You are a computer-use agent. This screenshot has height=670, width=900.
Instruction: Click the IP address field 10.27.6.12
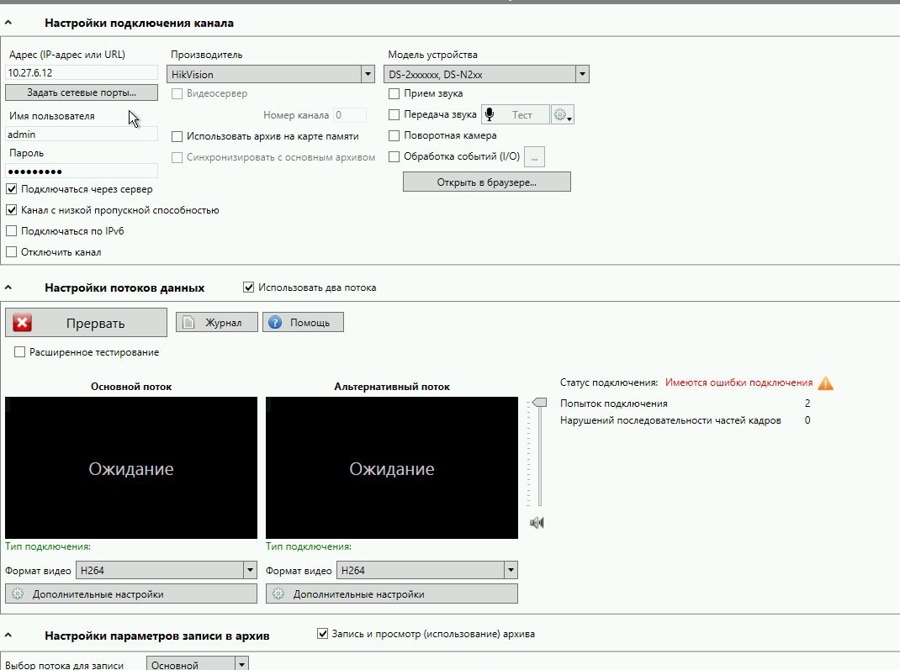[x=82, y=72]
